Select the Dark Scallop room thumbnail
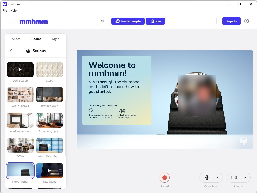Image resolution: width=257 pixels, height=193 pixels. (x=20, y=70)
